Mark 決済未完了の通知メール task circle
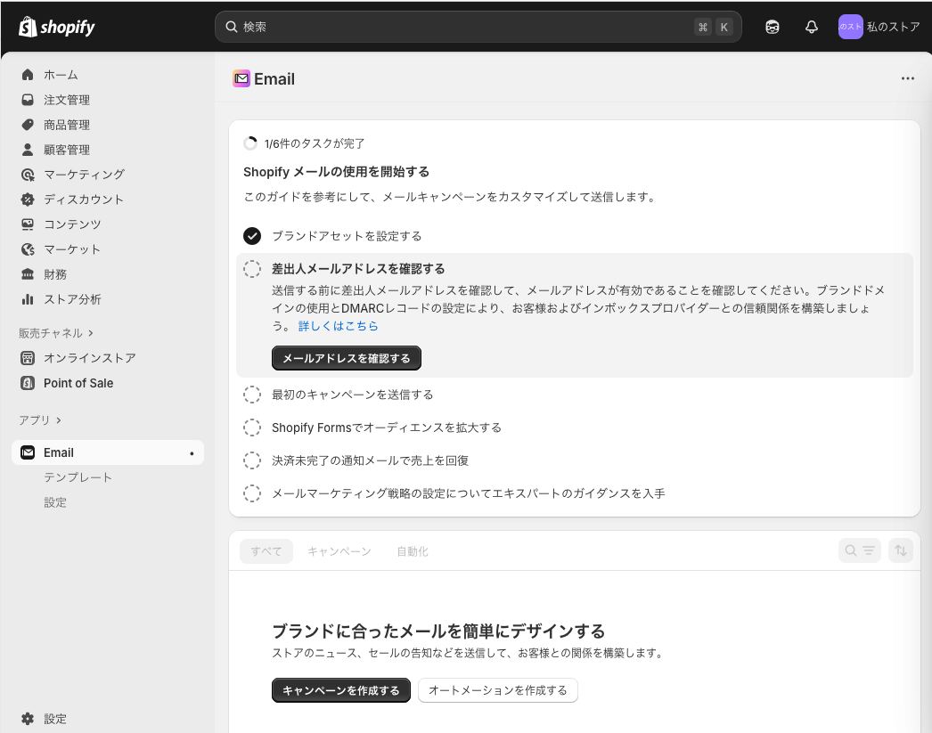The height and width of the screenshot is (733, 932). [252, 460]
